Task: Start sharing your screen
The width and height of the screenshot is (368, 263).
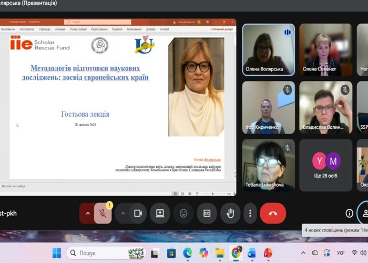Action: pos(160,213)
